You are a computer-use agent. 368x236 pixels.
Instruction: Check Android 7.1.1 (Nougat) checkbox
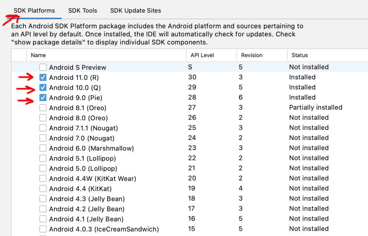coord(43,128)
